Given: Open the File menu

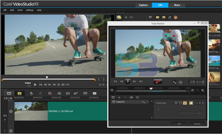Looking at the screenshot, I should (5, 10).
